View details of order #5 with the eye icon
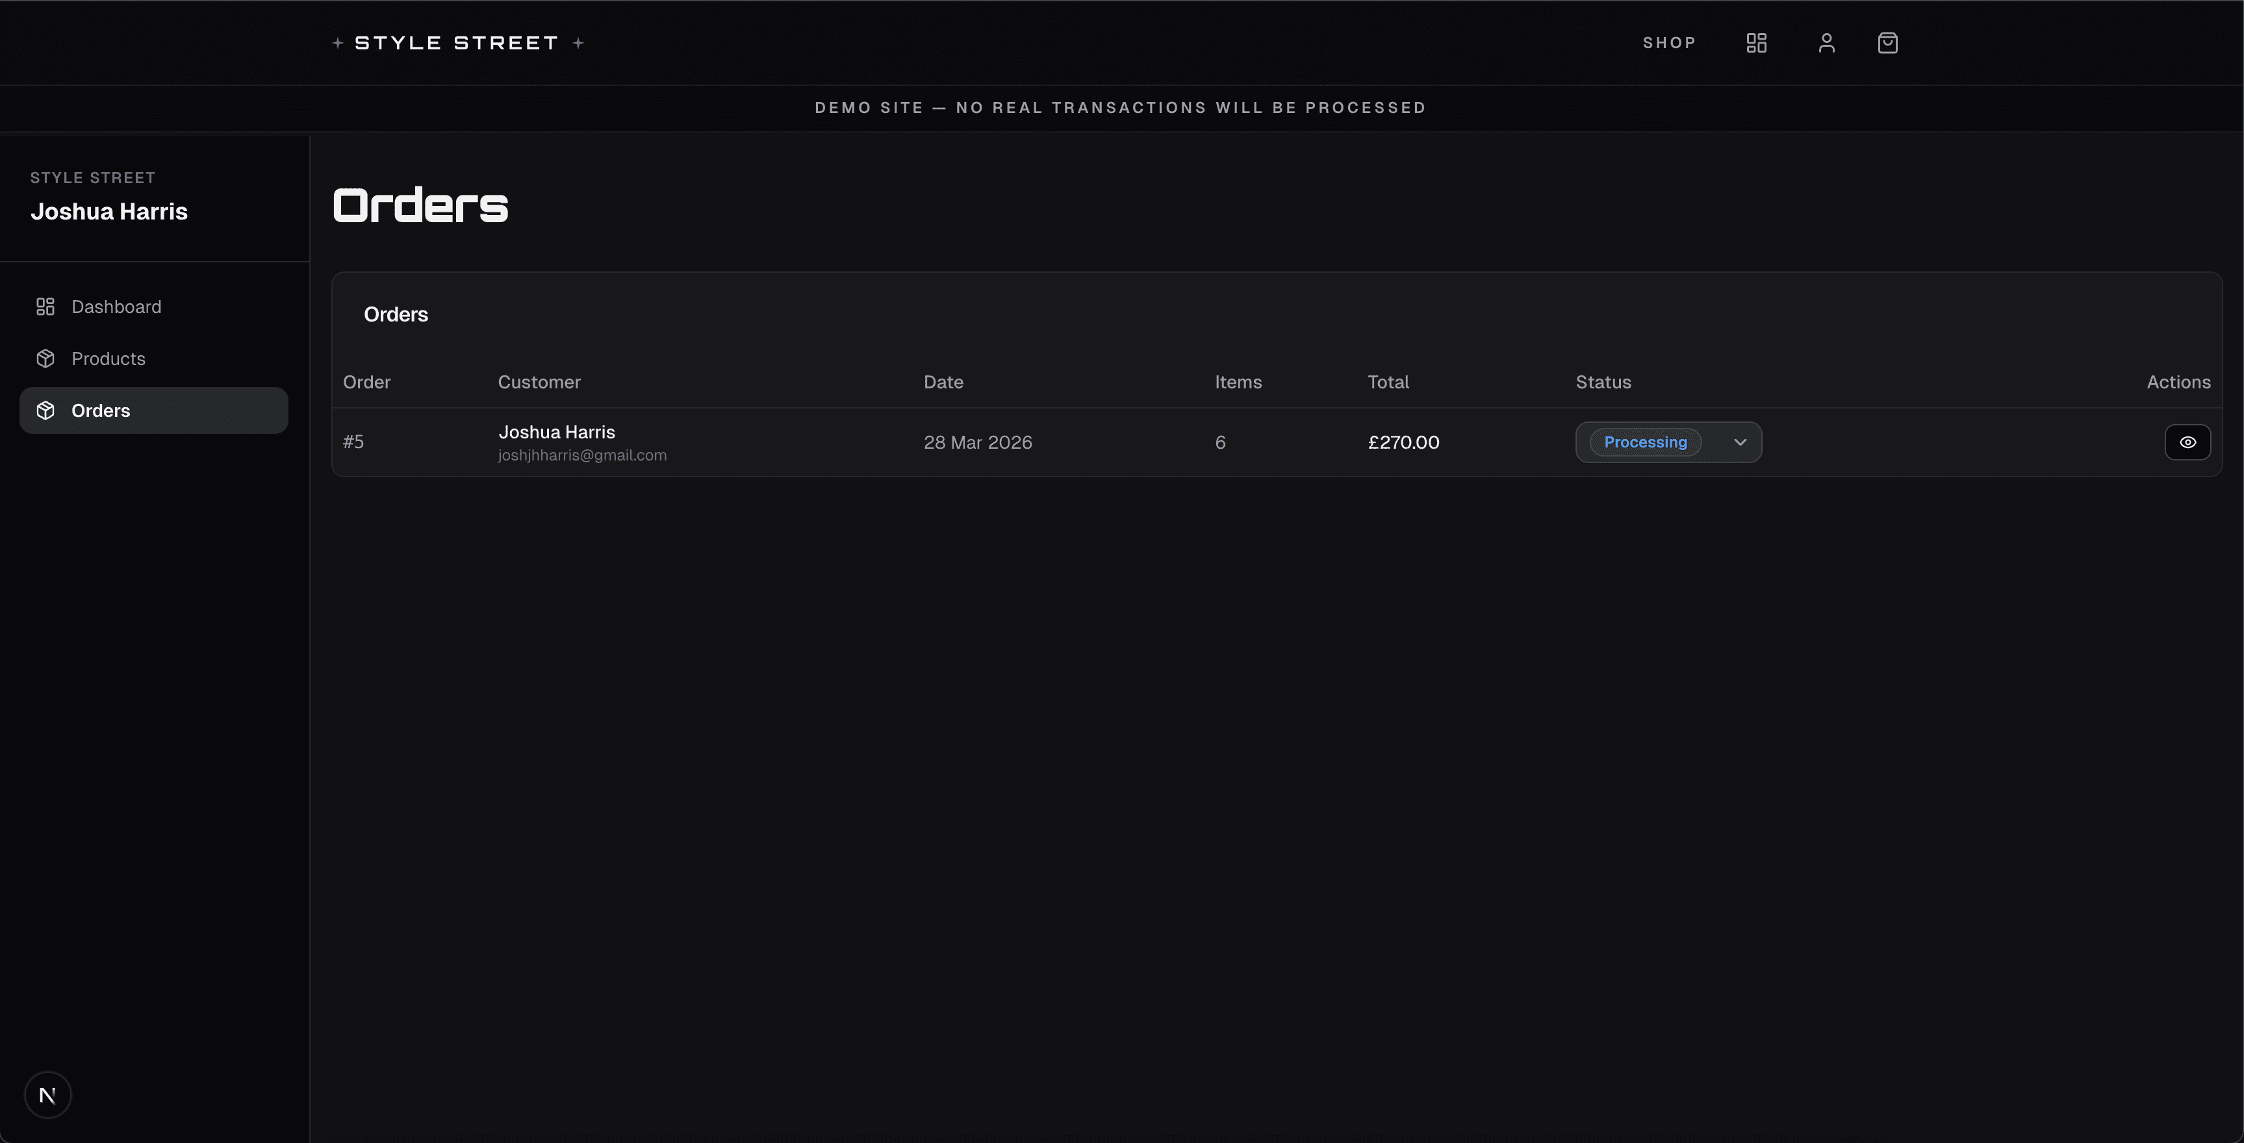Viewport: 2244px width, 1143px height. pyautogui.click(x=2187, y=442)
